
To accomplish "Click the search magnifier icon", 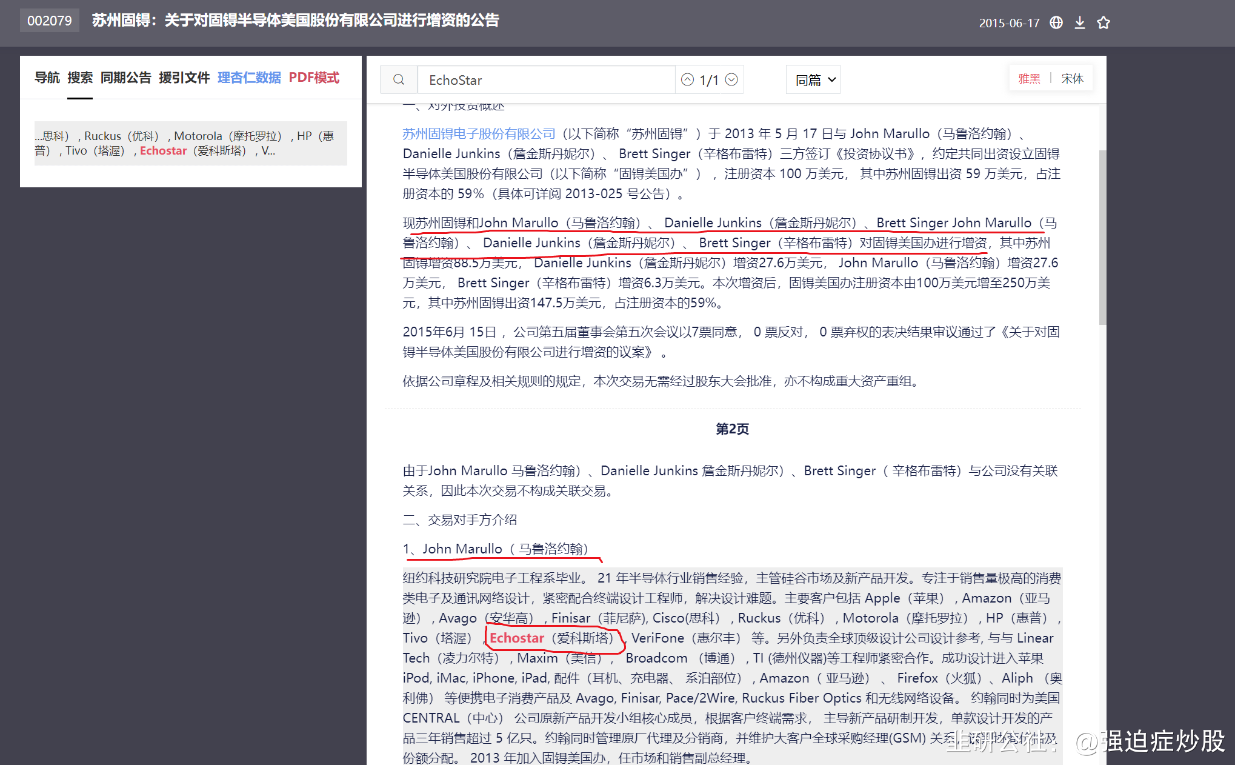I will tap(399, 79).
